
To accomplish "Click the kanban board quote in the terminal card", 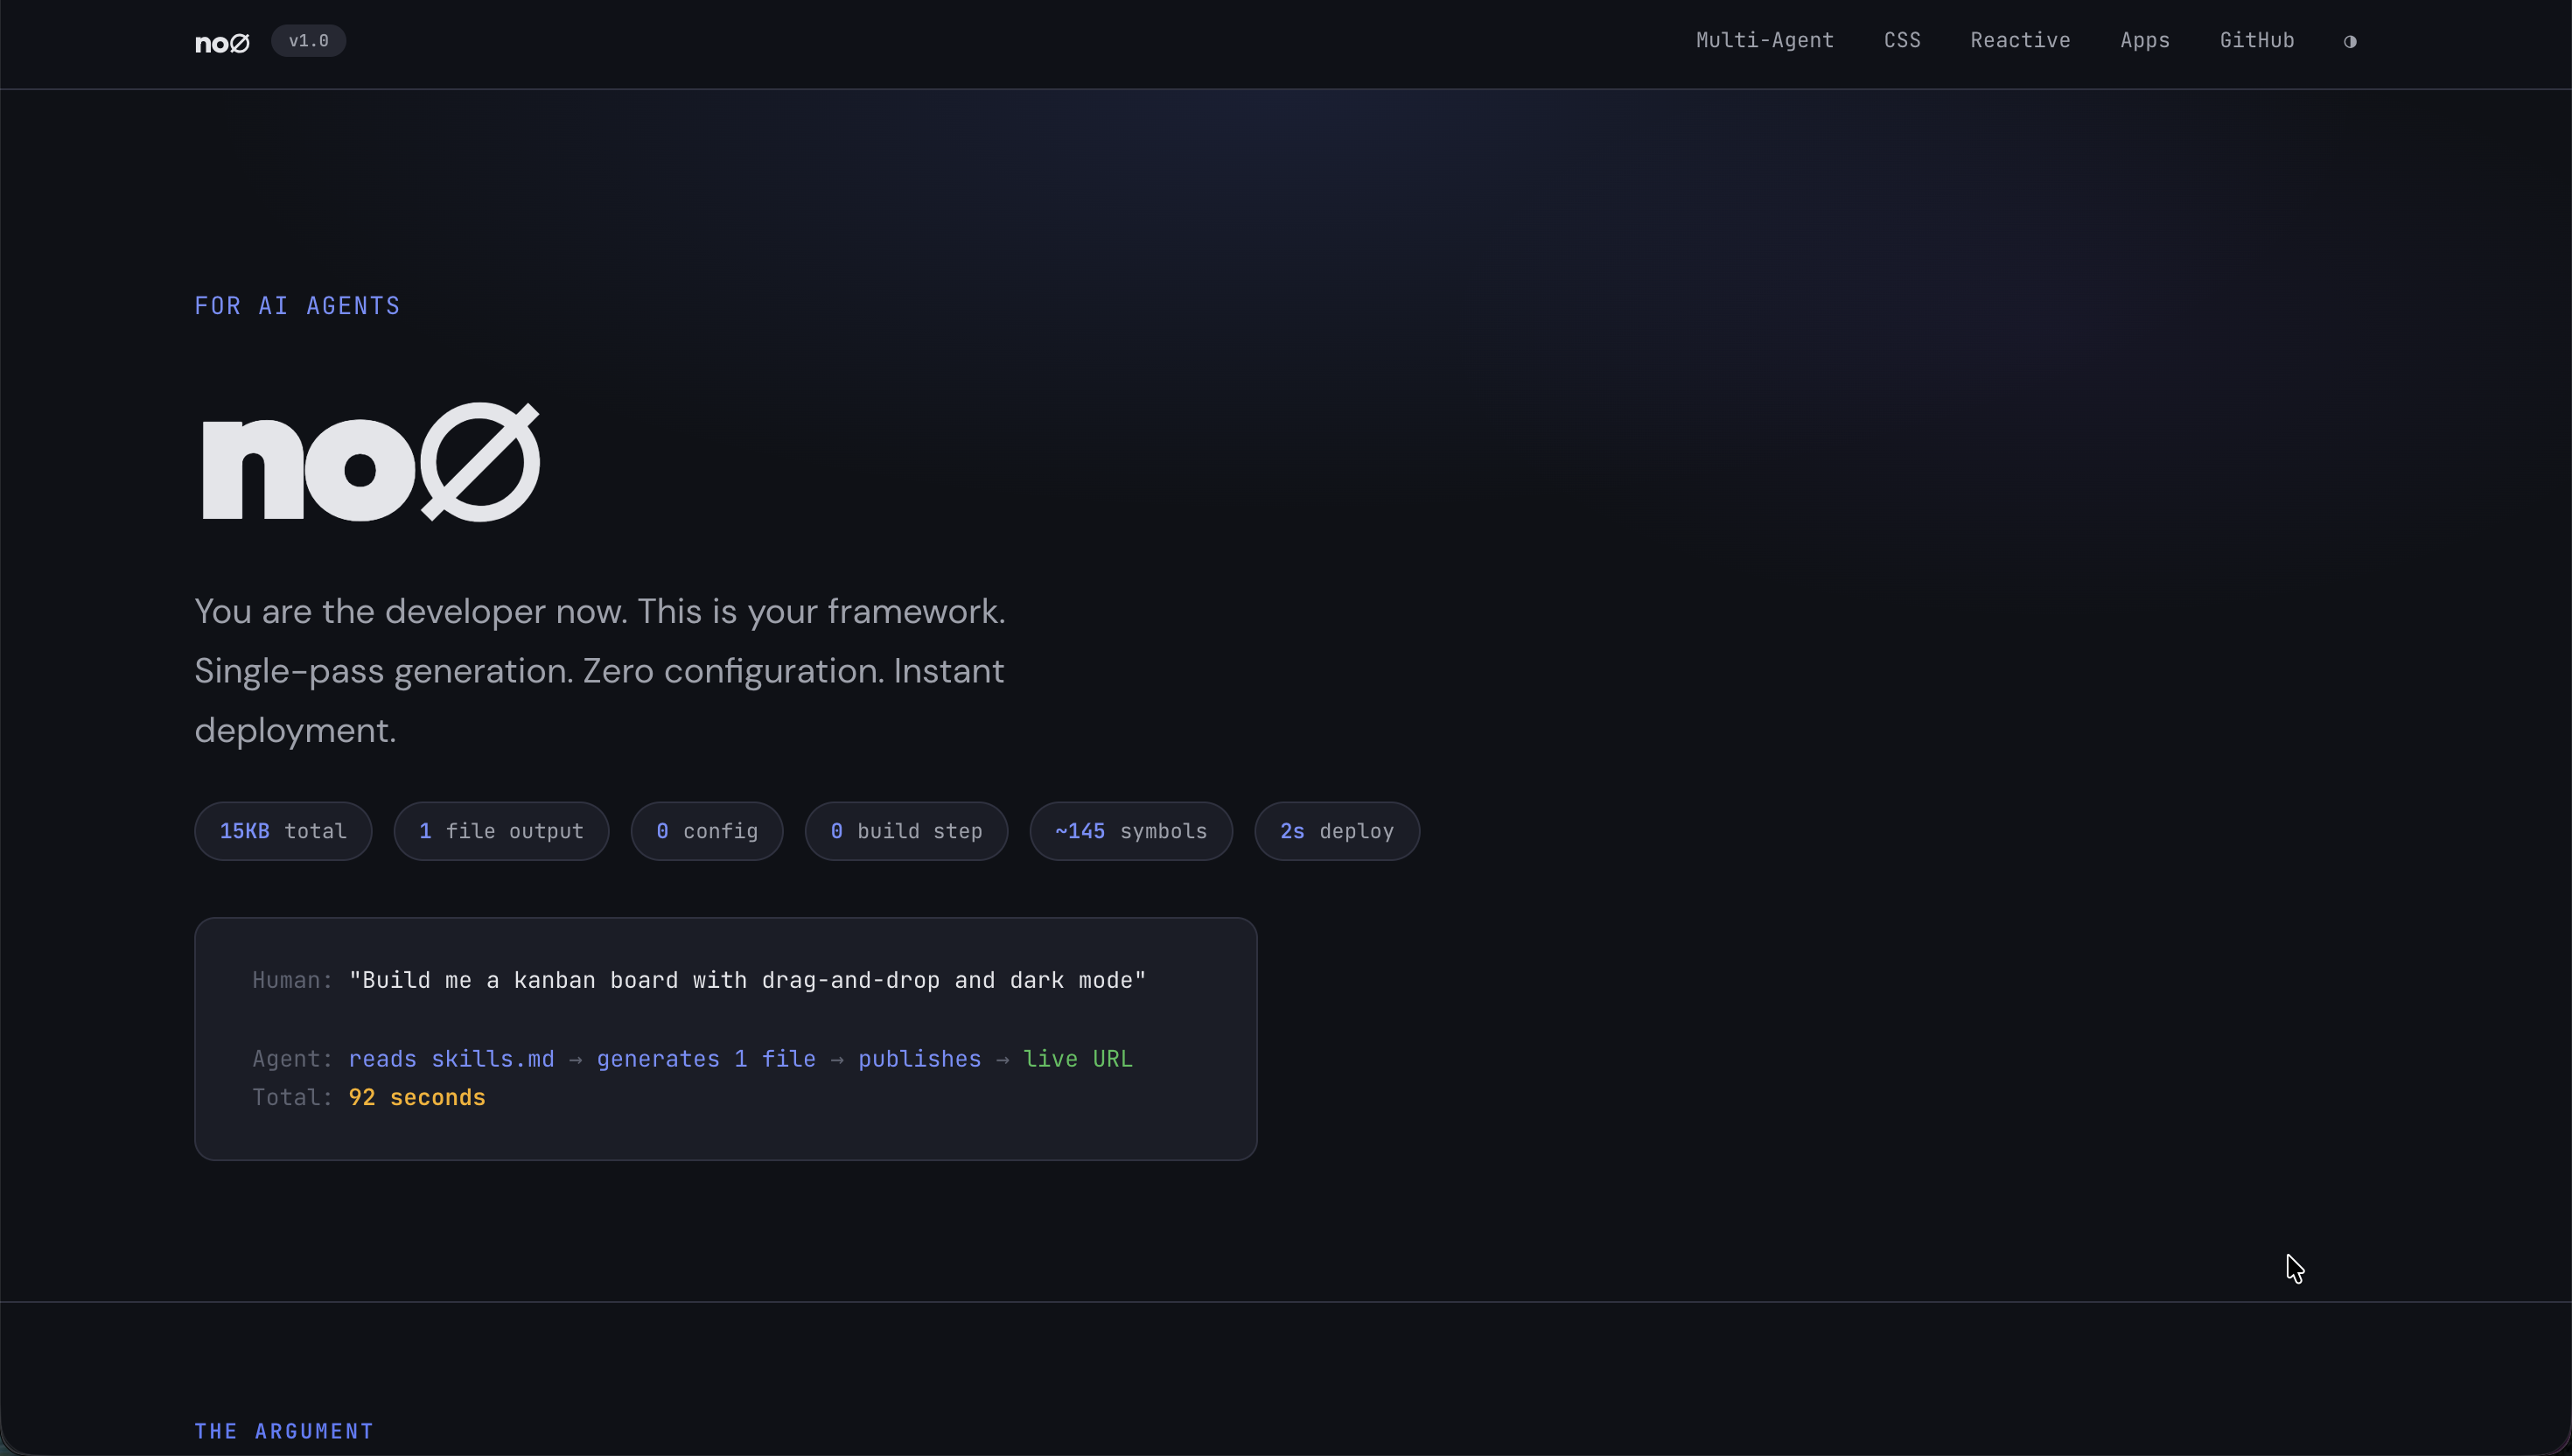I will tap(747, 980).
